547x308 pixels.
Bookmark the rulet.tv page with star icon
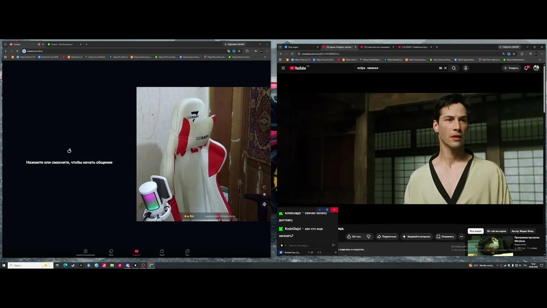pyautogui.click(x=239, y=51)
